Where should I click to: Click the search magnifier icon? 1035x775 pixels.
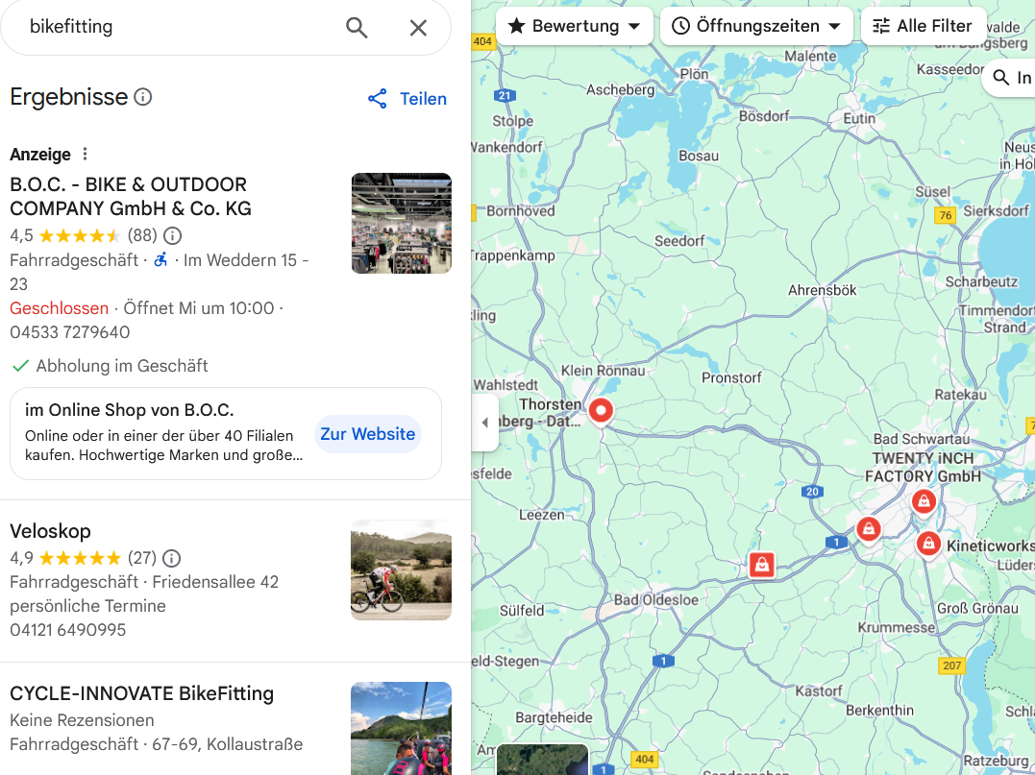[357, 27]
